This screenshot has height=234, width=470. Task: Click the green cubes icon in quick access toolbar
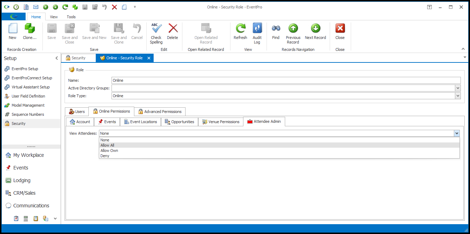tap(75, 7)
